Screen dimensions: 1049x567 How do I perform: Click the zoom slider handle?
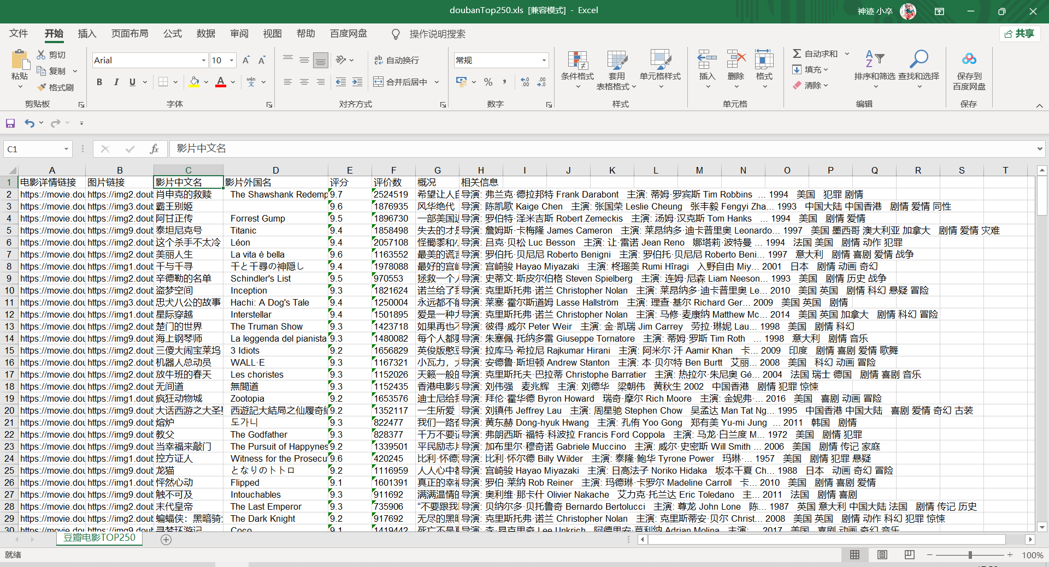[970, 554]
